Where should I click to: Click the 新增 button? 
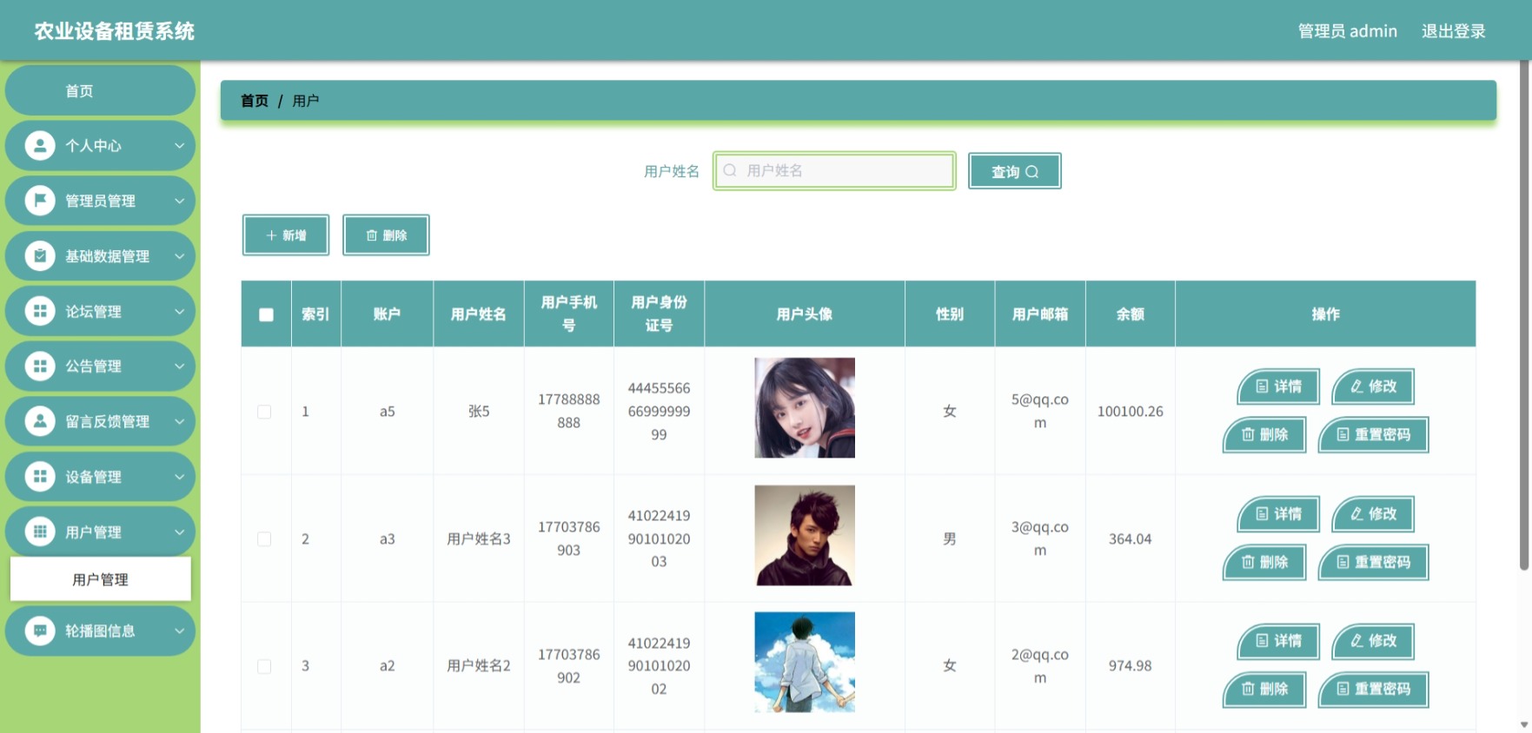point(286,235)
